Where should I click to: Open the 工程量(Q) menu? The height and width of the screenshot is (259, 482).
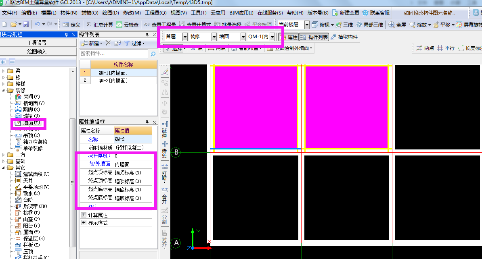[x=155, y=13]
